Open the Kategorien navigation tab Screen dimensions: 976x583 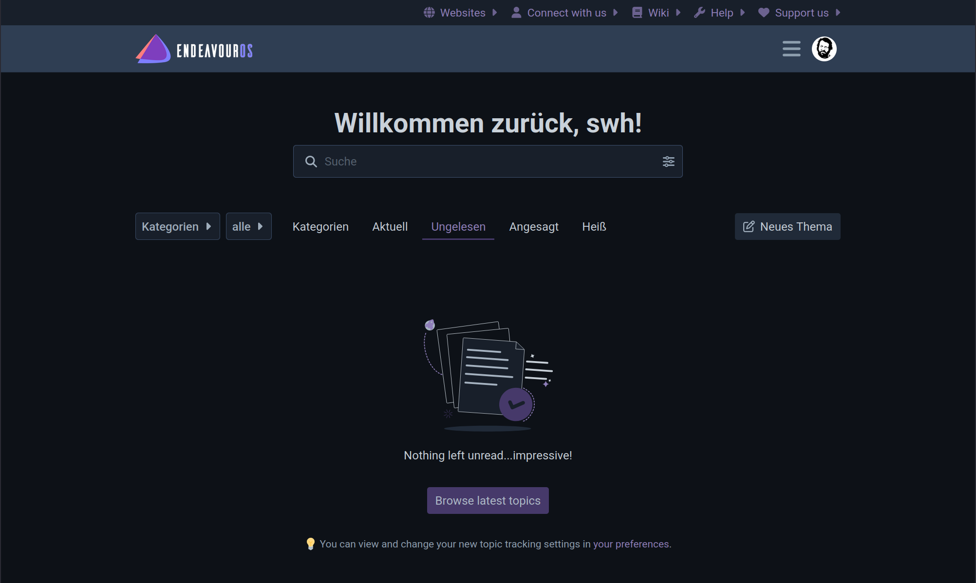coord(320,227)
